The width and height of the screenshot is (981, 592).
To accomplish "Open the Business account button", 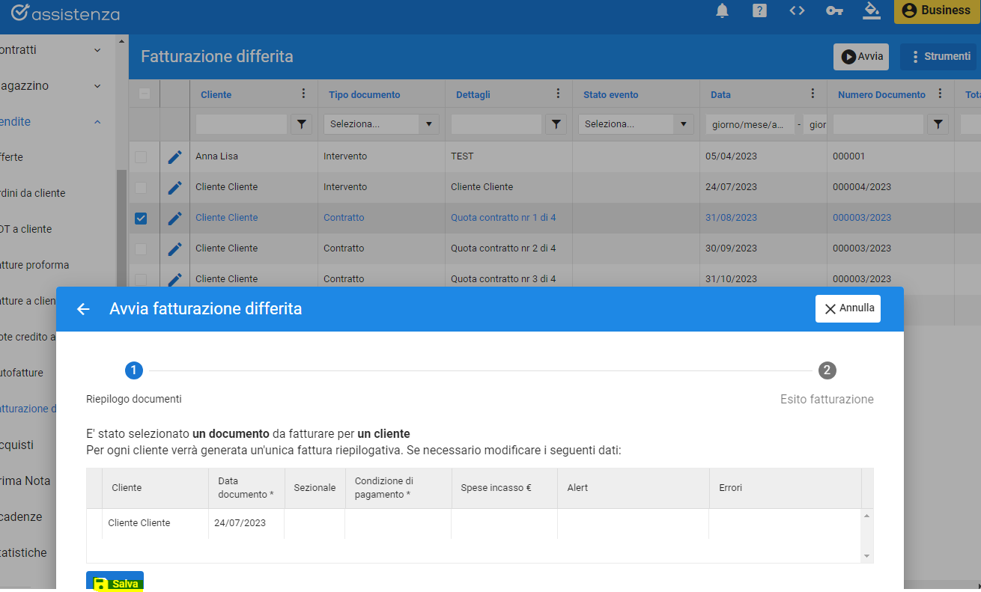I will click(x=937, y=10).
